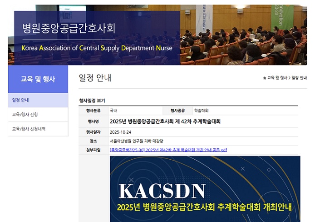The width and height of the screenshot is (315, 222).
Task: Go to 교육/행사 신청내역 in the sidebar
Action: coord(29,129)
